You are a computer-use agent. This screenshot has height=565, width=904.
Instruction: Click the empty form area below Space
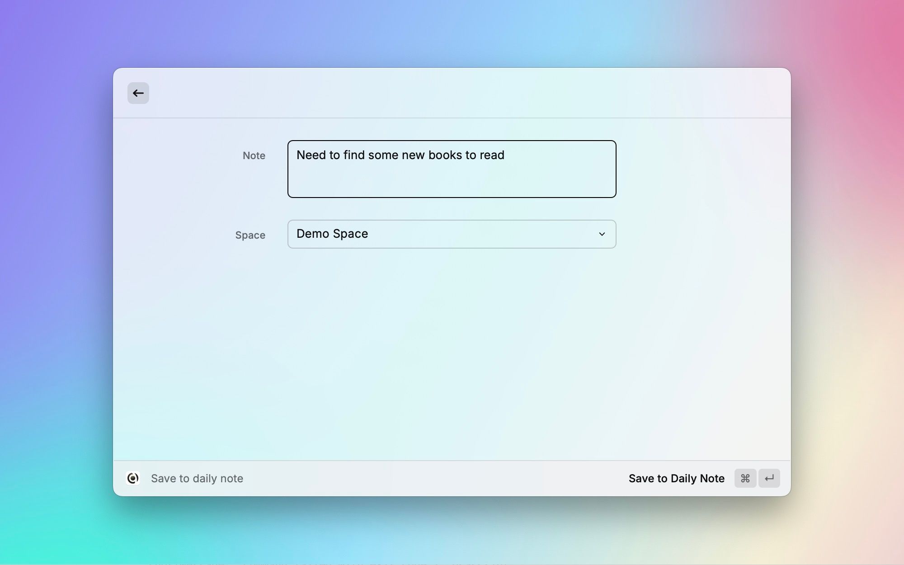pos(452,353)
